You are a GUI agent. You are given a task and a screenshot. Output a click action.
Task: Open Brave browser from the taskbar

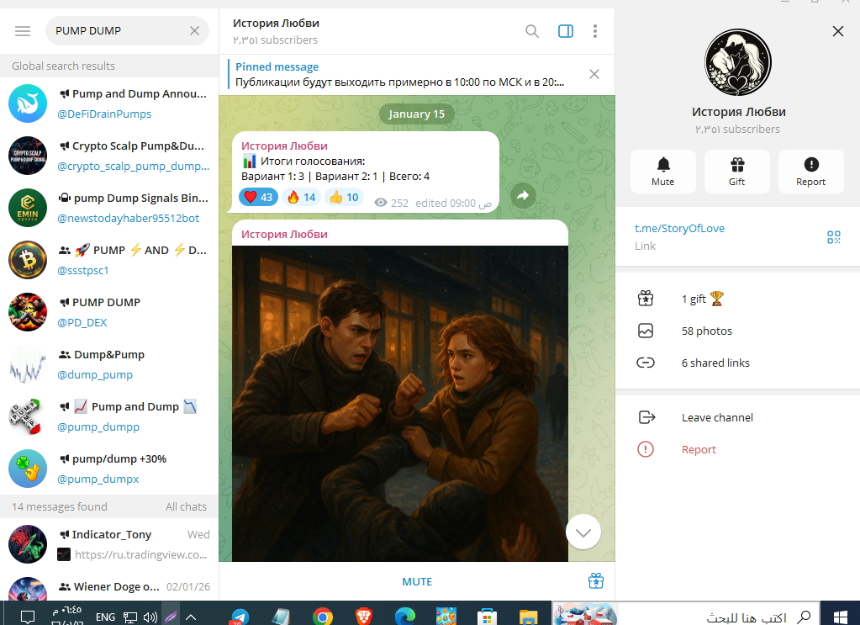coord(364,616)
